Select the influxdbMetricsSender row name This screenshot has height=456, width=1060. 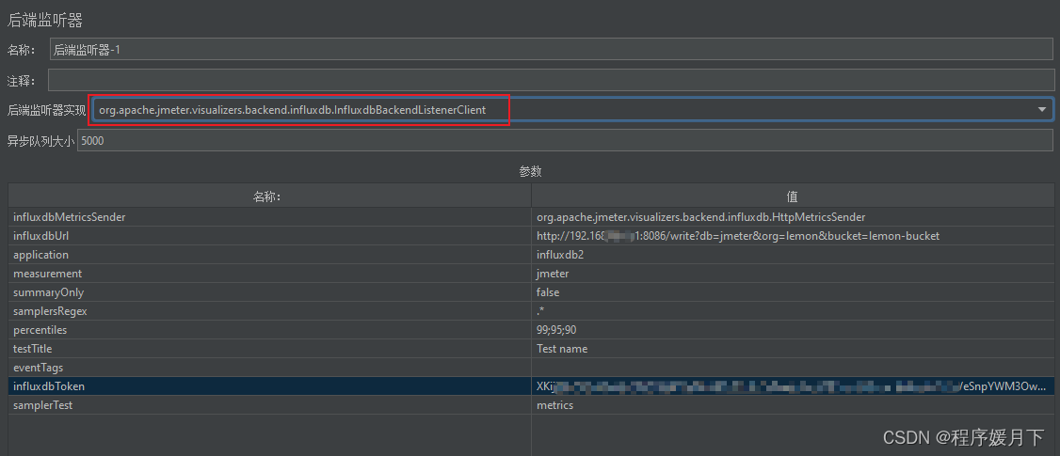[270, 217]
